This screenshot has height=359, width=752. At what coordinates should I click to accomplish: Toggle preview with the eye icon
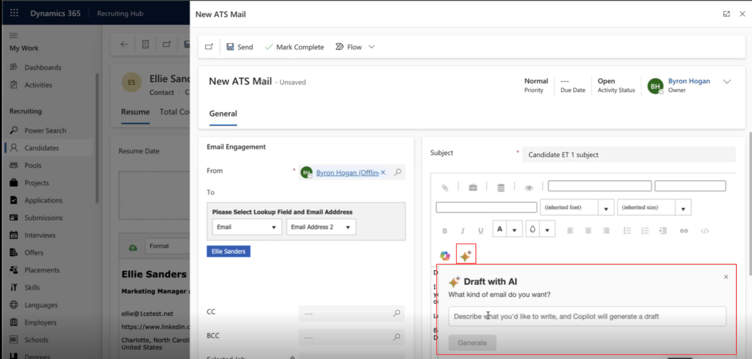[x=529, y=188]
